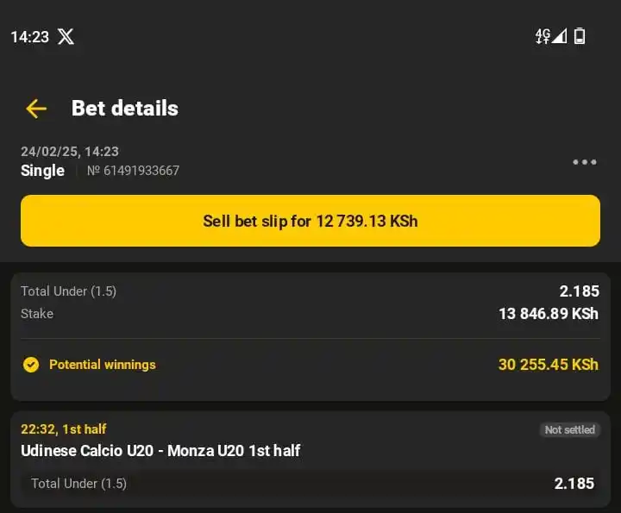The image size is (621, 513).
Task: Open Udinese Calcio U20 - Monza U20 match
Action: (x=160, y=450)
